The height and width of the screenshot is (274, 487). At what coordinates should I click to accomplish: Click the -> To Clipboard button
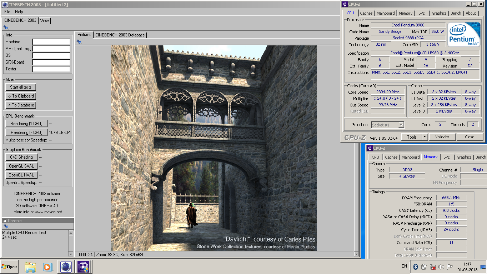(x=21, y=96)
